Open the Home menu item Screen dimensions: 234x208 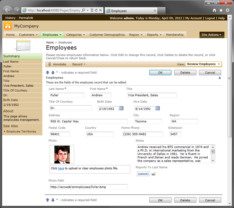pyautogui.click(x=10, y=35)
